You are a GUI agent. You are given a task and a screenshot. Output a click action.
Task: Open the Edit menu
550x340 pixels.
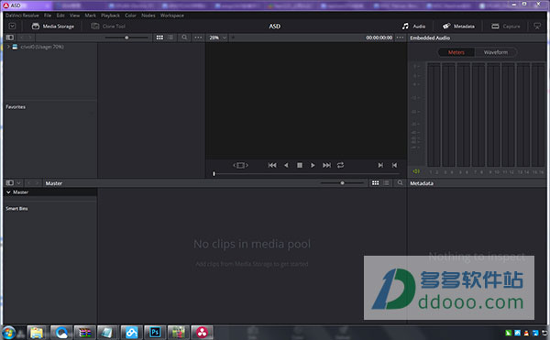tap(60, 16)
